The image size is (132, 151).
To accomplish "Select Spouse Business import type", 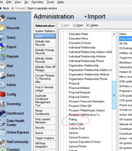I will (79, 137).
